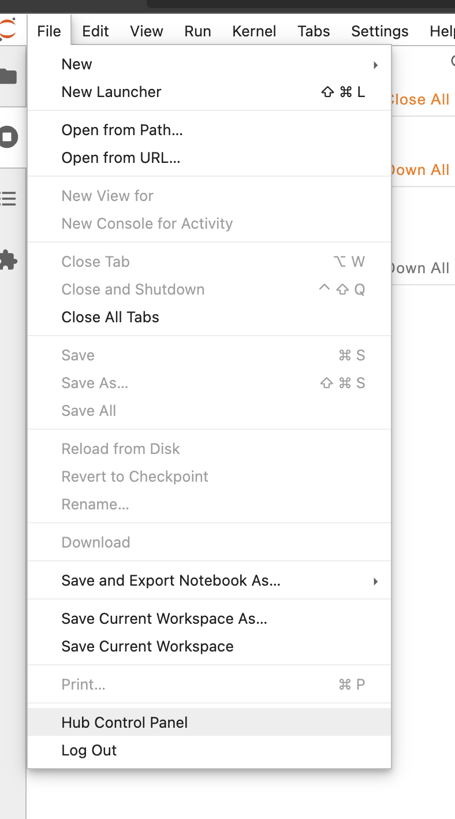Open the extension manager puzzle icon

pos(8,260)
